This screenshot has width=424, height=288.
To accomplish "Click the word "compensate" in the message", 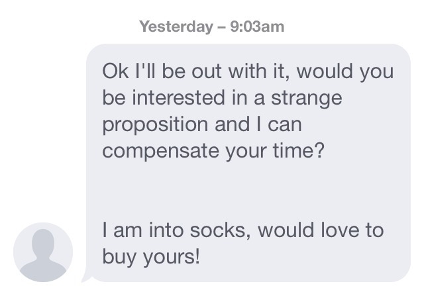I will (160, 151).
